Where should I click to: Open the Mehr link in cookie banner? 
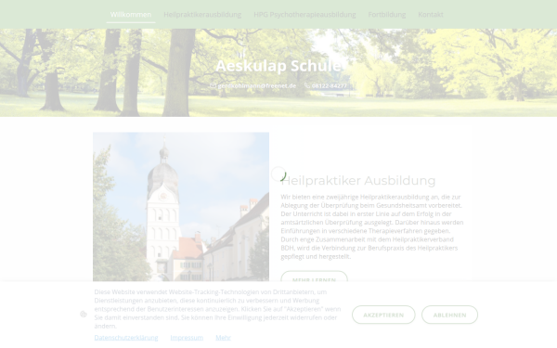click(223, 338)
